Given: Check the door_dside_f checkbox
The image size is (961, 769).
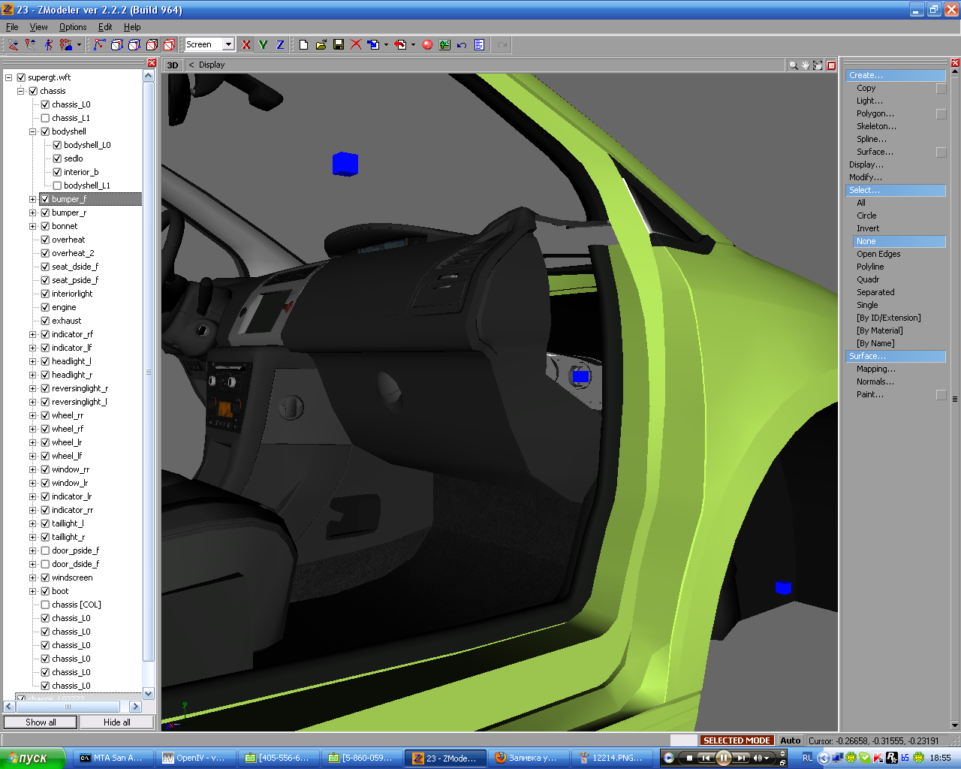Looking at the screenshot, I should [x=45, y=564].
